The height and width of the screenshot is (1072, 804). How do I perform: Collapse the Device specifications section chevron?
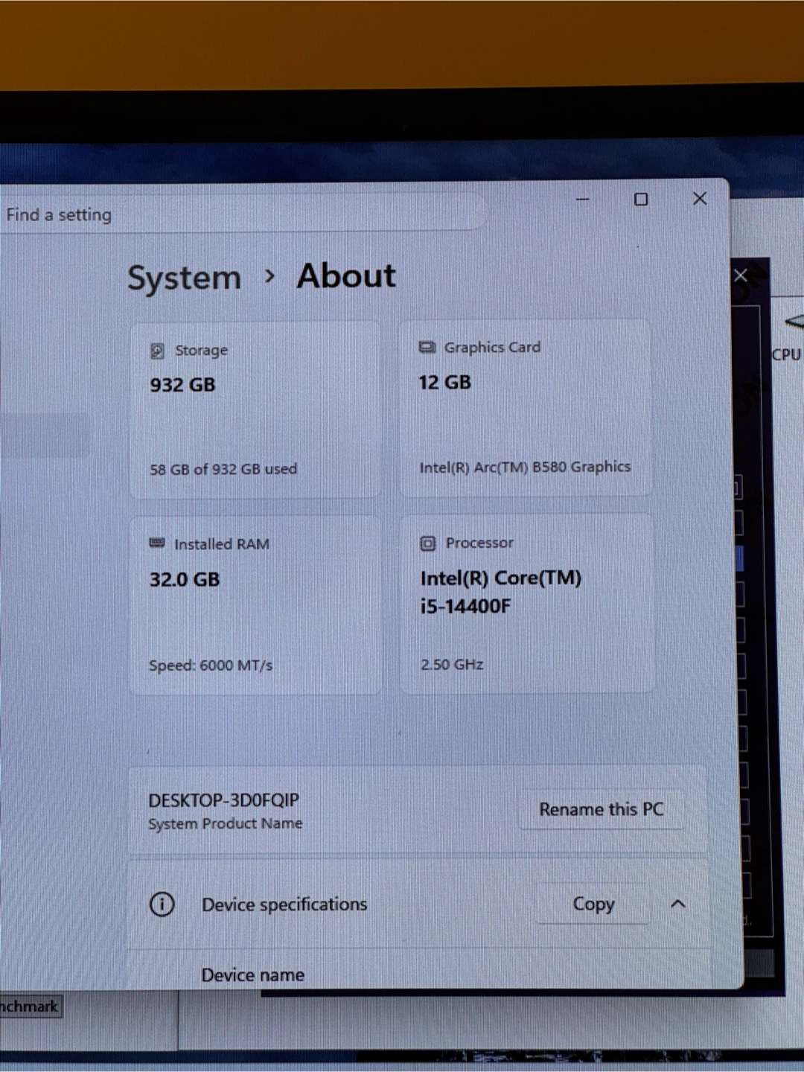pyautogui.click(x=677, y=904)
